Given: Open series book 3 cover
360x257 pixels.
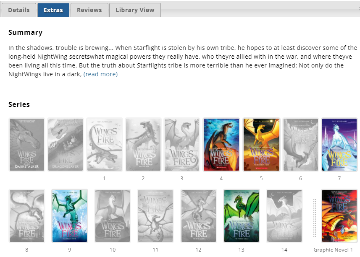Looking at the screenshot, I should click(x=181, y=145).
